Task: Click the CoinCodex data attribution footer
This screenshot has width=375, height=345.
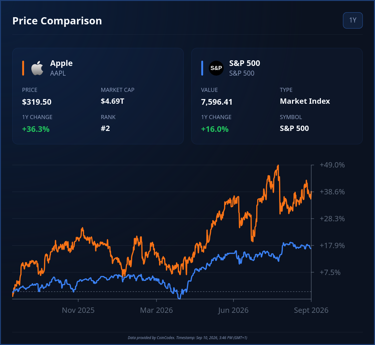Action: click(187, 338)
